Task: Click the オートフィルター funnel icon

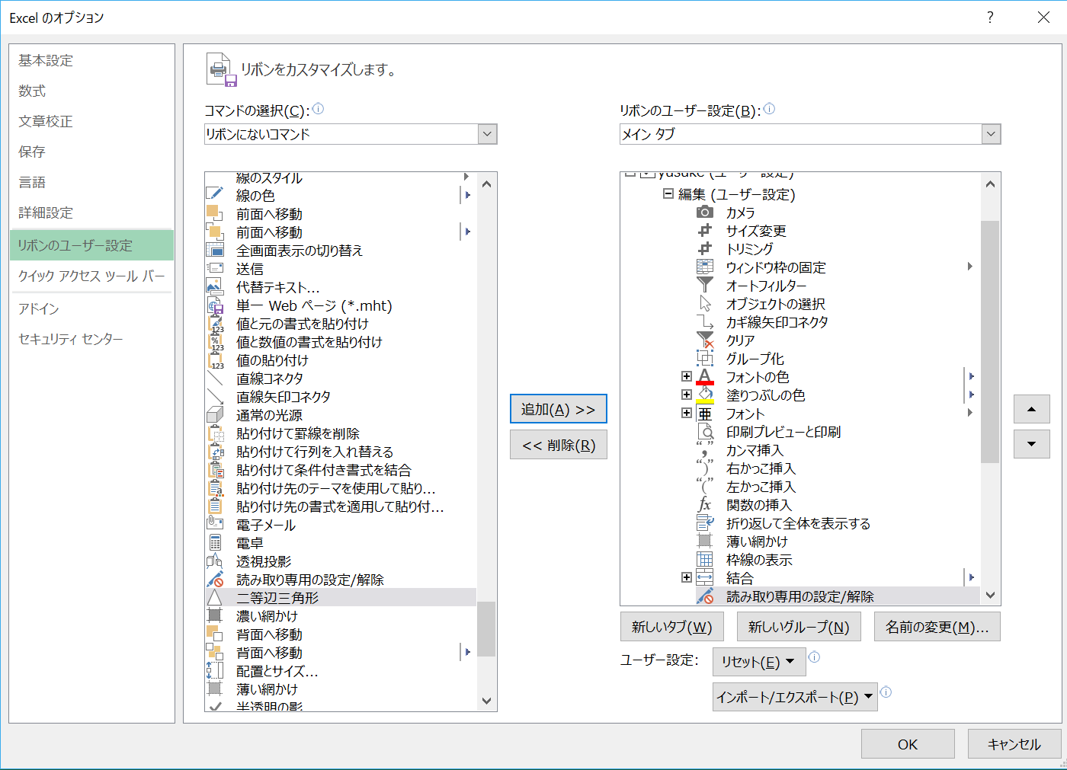Action: (705, 286)
